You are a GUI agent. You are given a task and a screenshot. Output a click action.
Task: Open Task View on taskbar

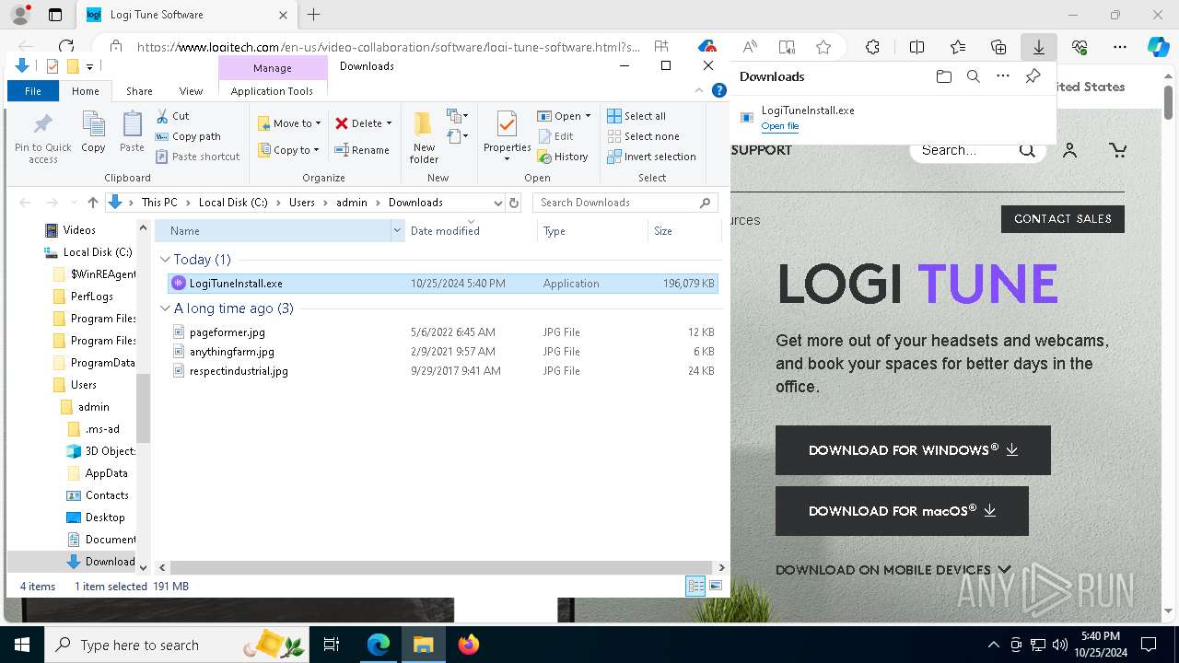pyautogui.click(x=332, y=645)
